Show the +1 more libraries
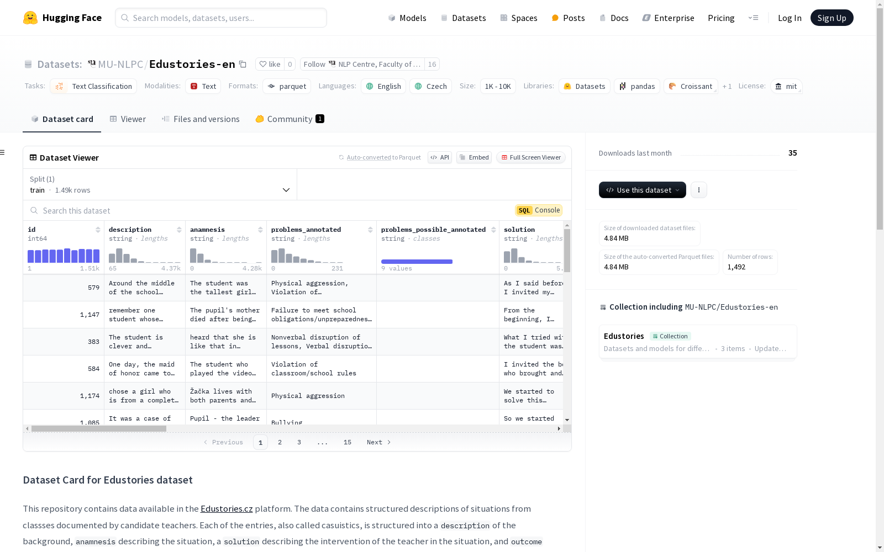The width and height of the screenshot is (884, 552). [x=727, y=86]
